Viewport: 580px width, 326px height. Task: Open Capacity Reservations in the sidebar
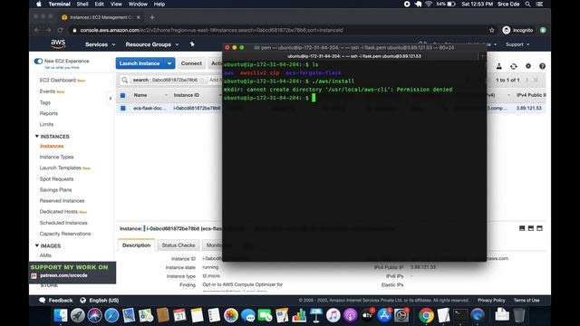tap(65, 234)
